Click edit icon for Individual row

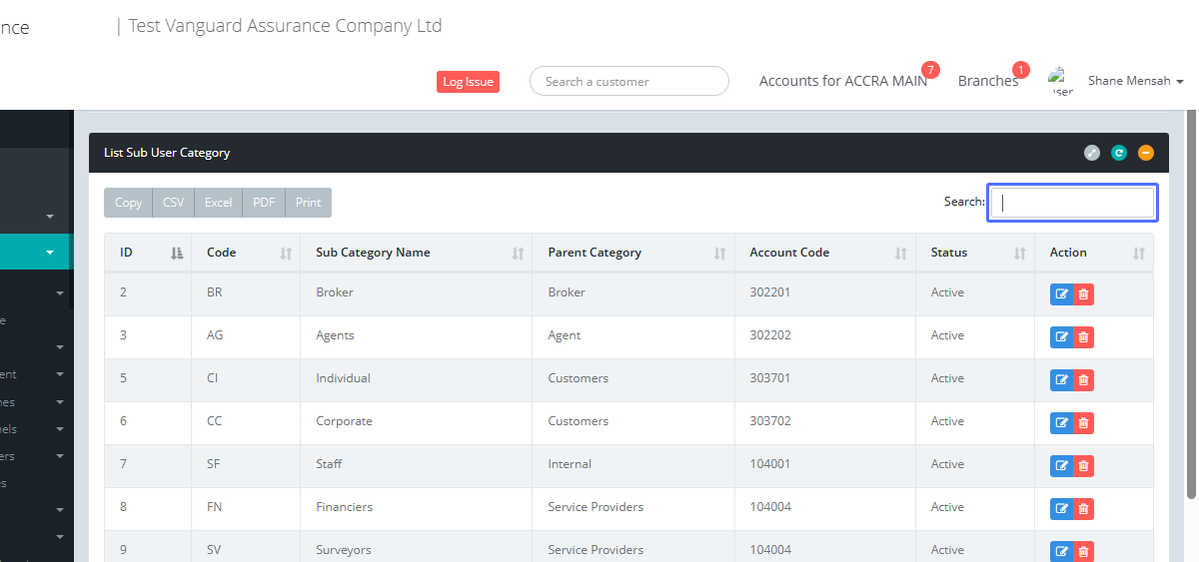pos(1061,380)
